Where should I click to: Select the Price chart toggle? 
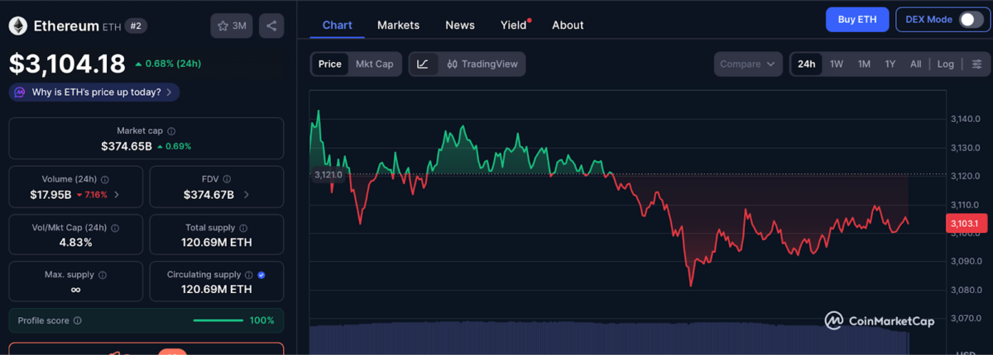click(329, 64)
